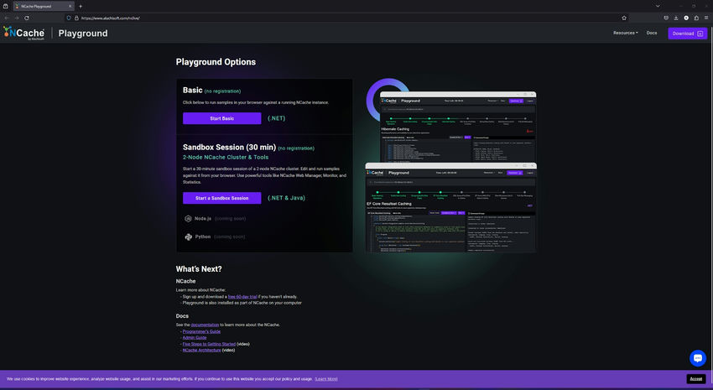Open the Programmer's Guide link
Screen dimensions: 713x390
pos(201,331)
